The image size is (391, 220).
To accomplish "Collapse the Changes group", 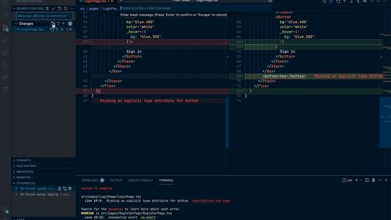I will 16,24.
